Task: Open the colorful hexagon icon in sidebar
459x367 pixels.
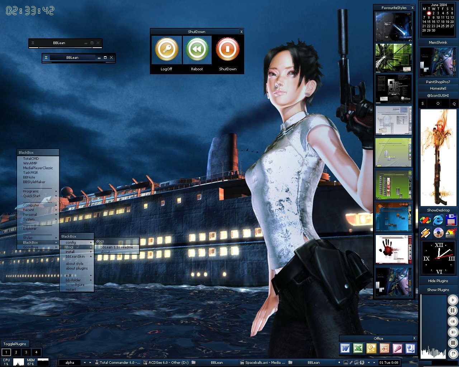Action: click(425, 220)
